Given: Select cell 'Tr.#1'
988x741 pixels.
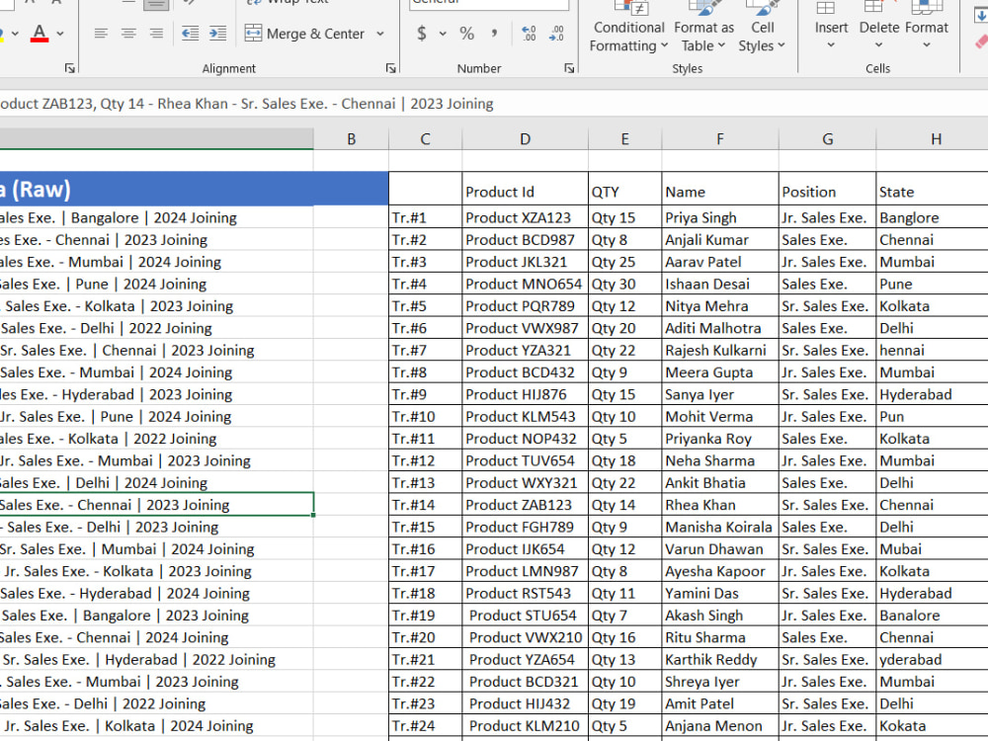Looking at the screenshot, I should pos(425,218).
